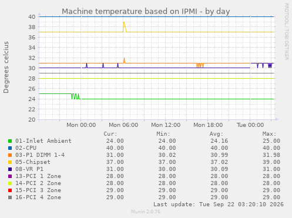Click the dark blue 08-VR P1 legend swatch
The height and width of the screenshot is (218, 292).
click(10, 169)
